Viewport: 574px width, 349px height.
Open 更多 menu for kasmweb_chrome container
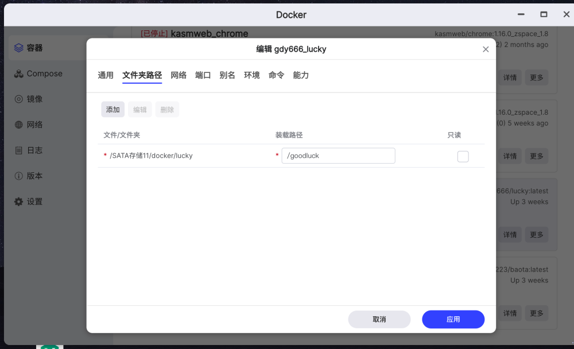pos(536,77)
